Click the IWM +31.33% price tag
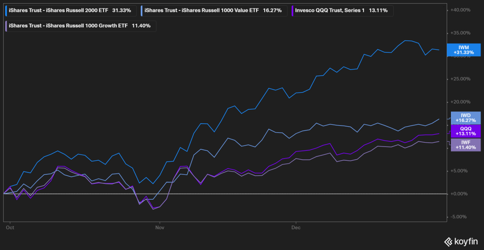484x250 pixels. click(466, 50)
